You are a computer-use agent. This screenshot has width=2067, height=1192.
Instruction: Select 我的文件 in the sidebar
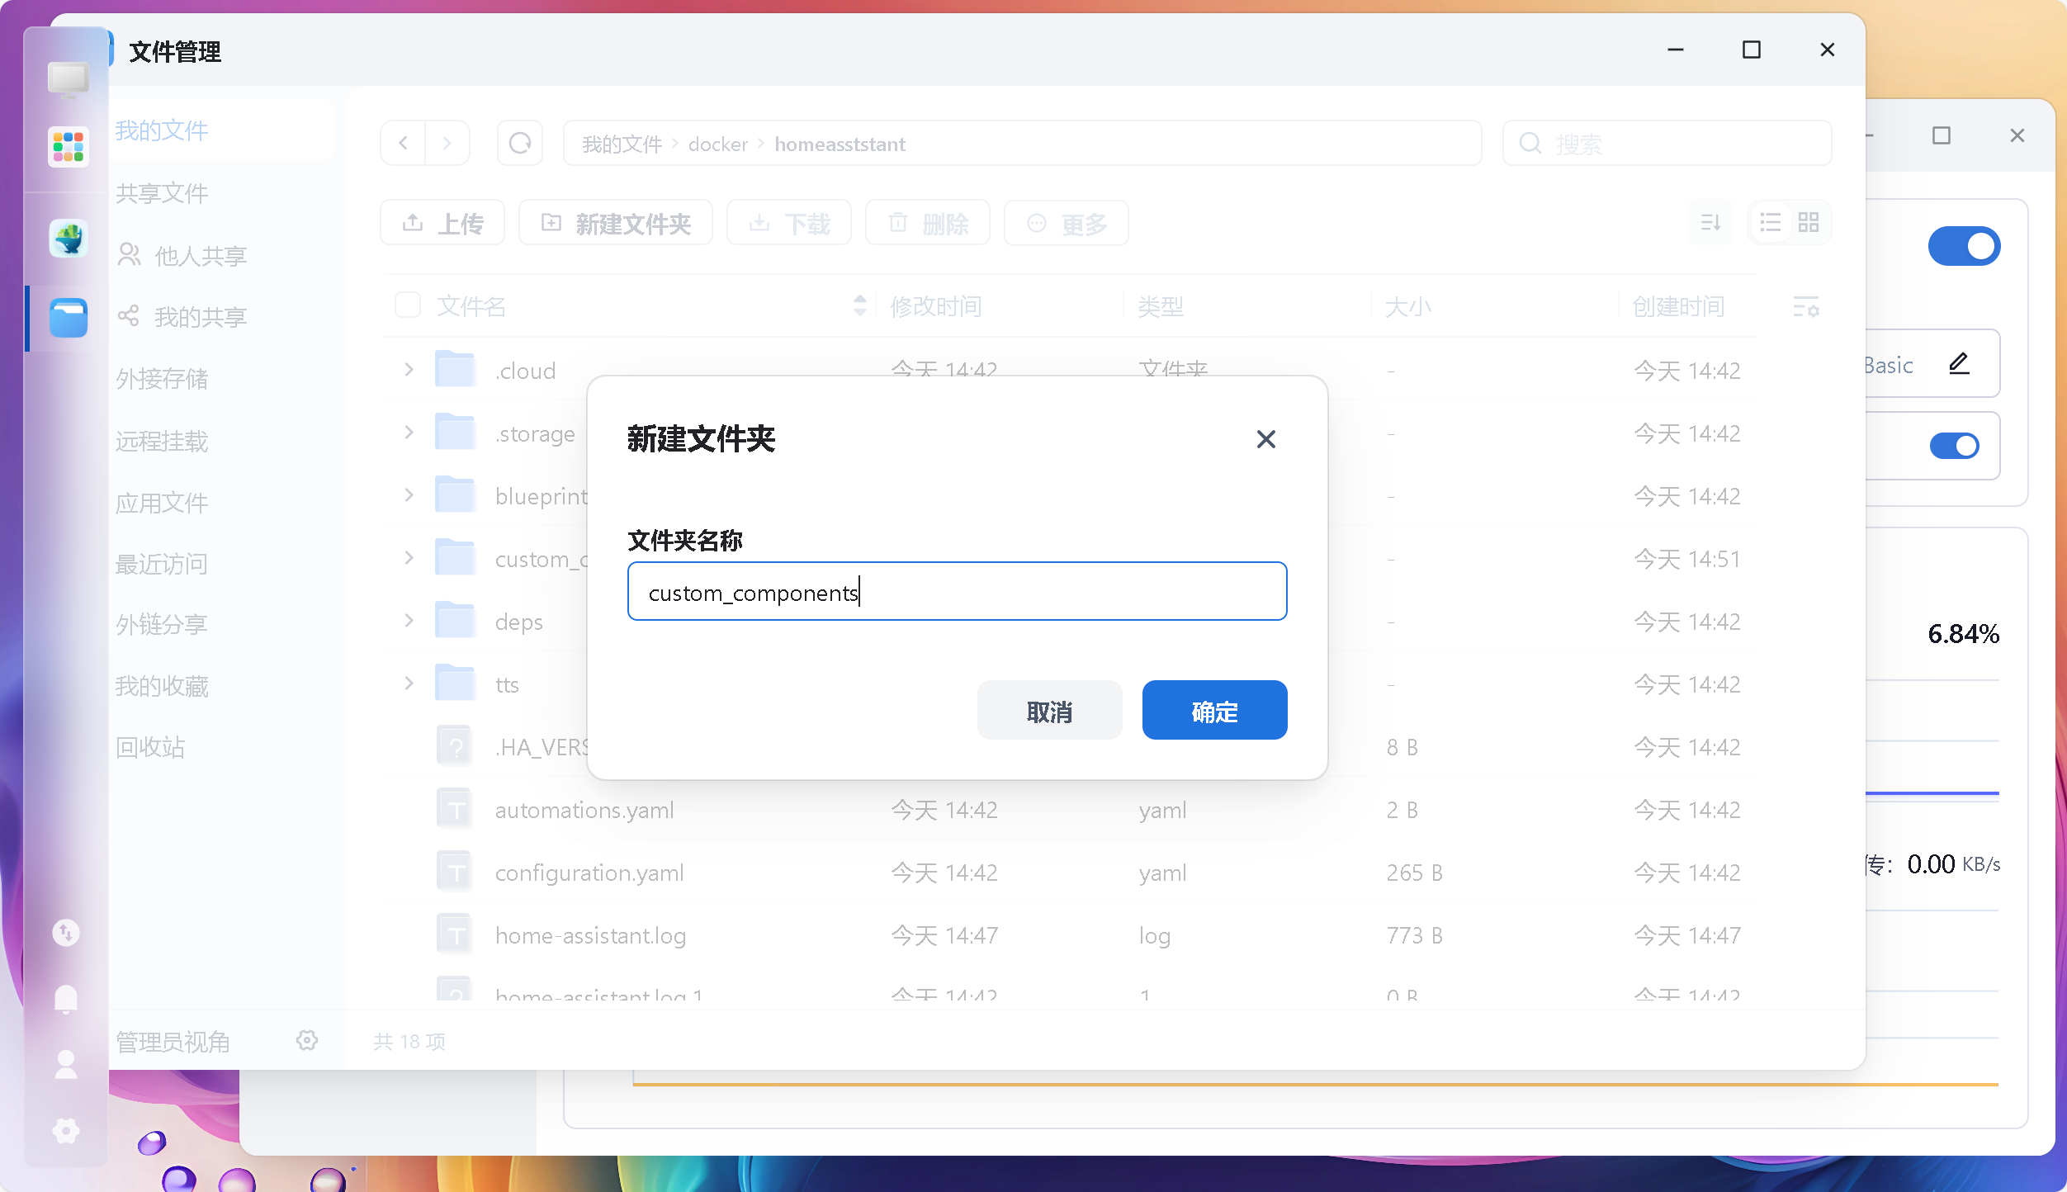(220, 130)
